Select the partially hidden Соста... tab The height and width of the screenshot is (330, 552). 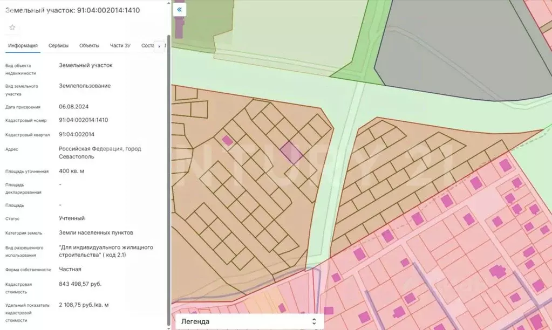click(x=147, y=46)
